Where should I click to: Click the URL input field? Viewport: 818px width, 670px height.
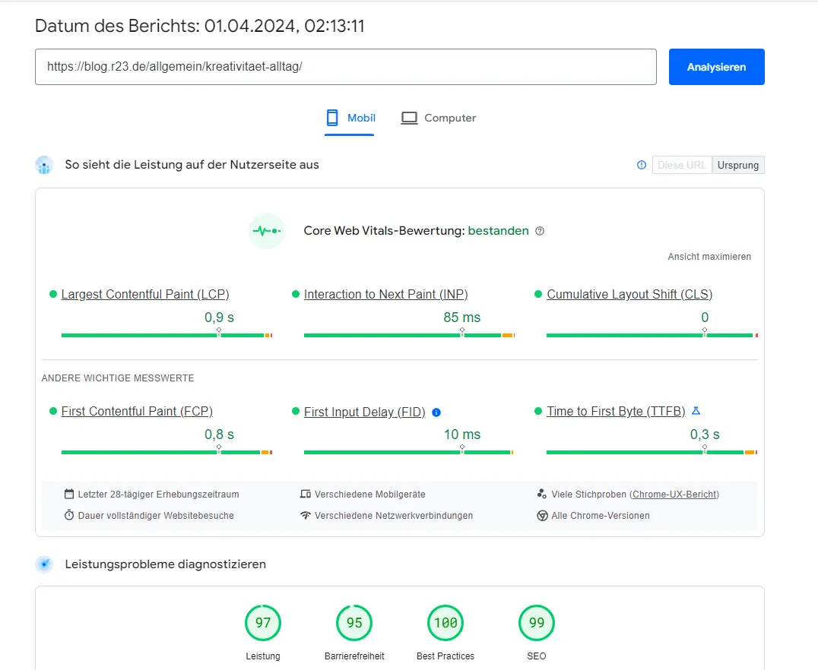[x=345, y=67]
